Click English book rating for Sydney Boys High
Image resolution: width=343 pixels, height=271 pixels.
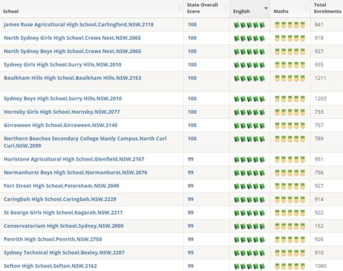250,99
